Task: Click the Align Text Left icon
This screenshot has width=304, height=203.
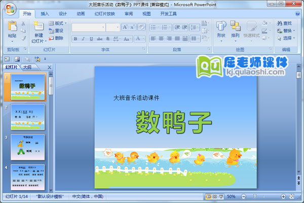Action: click(x=153, y=39)
